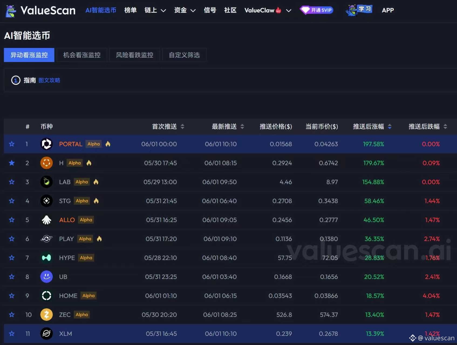
Task: Open the 信号 nav item
Action: coord(210,10)
